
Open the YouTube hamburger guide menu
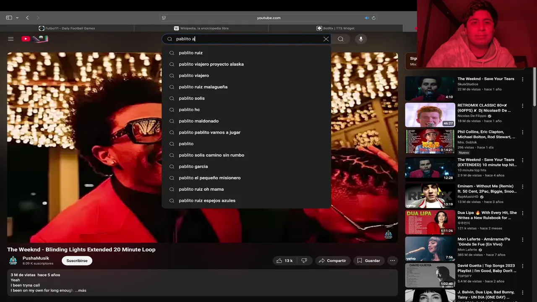click(11, 39)
